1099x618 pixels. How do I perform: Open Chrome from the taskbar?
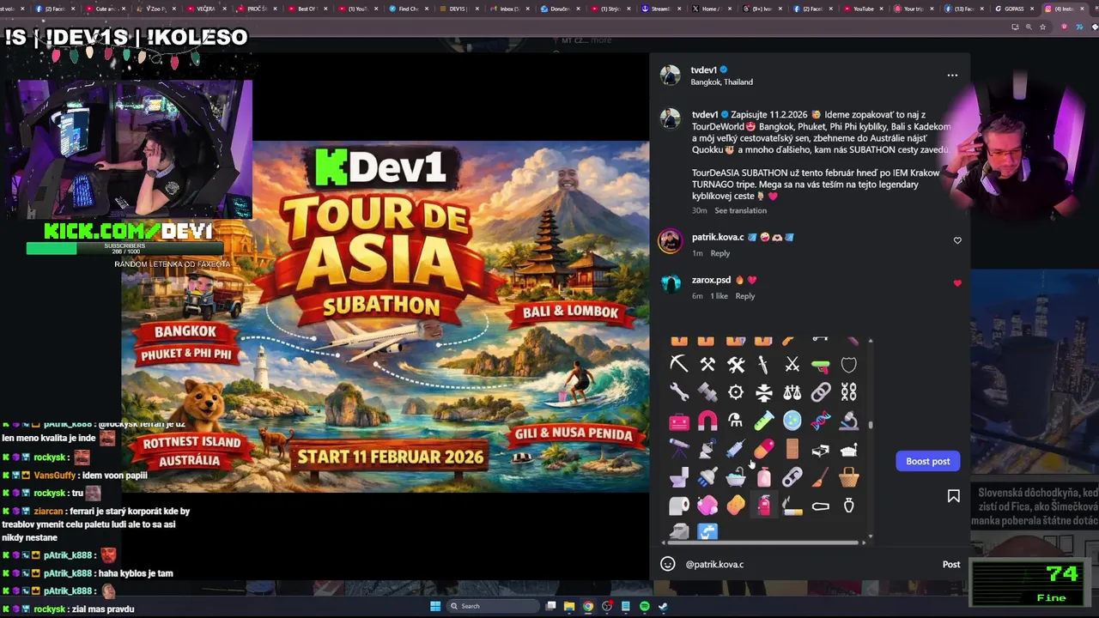[x=587, y=606]
